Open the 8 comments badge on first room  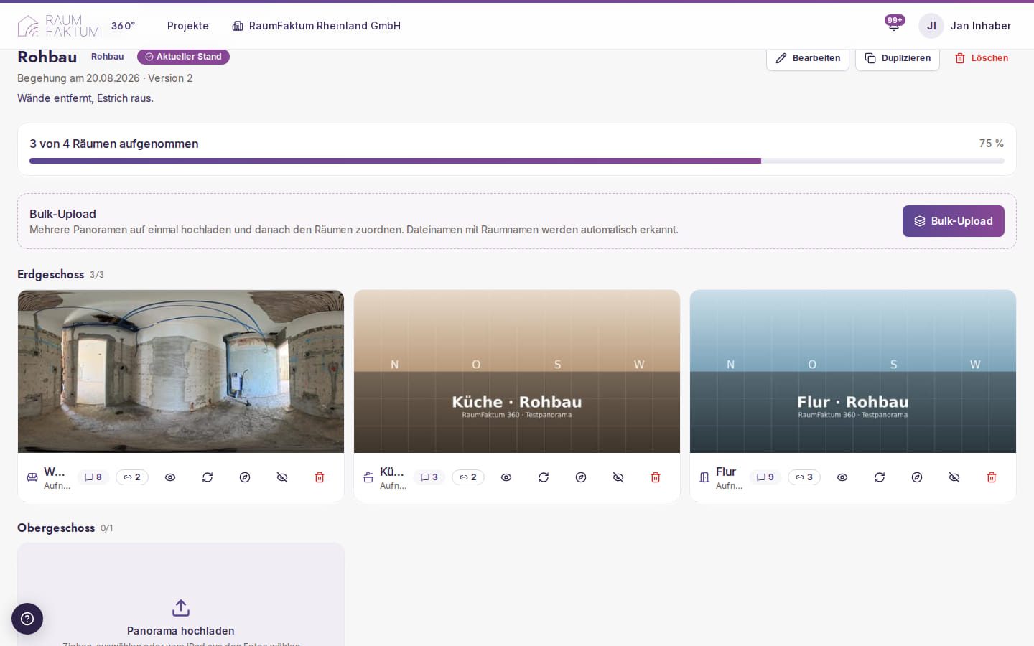[93, 477]
